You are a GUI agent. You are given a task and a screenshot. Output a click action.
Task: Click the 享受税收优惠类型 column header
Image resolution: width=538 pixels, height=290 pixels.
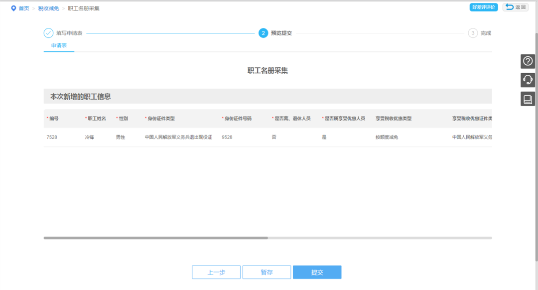point(394,119)
